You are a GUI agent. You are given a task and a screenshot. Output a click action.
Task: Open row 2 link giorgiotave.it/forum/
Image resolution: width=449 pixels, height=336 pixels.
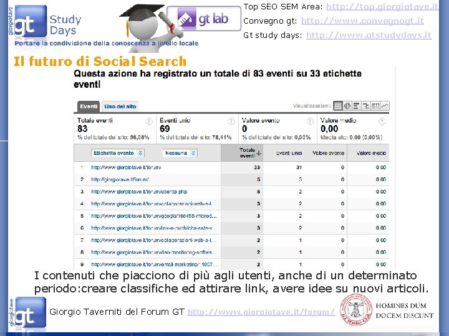[120, 179]
